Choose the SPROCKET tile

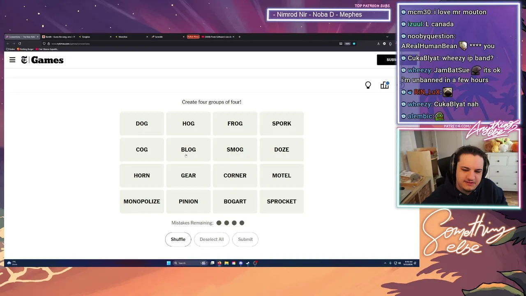[x=281, y=201]
